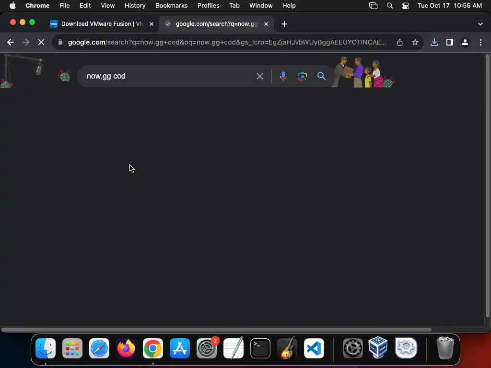
Task: Open a new Chrome tab
Action: [x=284, y=24]
